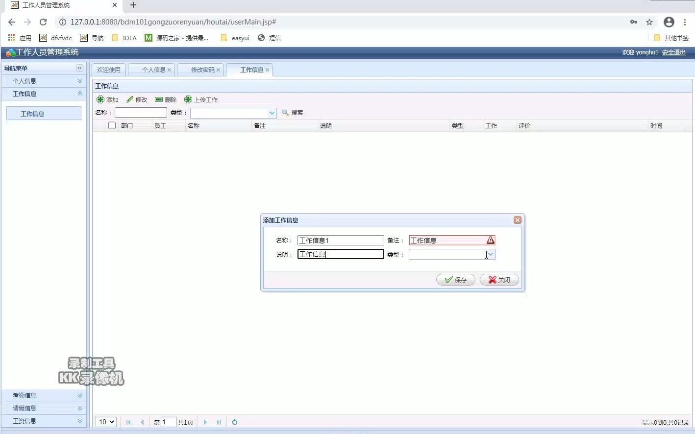Open a new browser tab
The height and width of the screenshot is (434, 695).
133,5
